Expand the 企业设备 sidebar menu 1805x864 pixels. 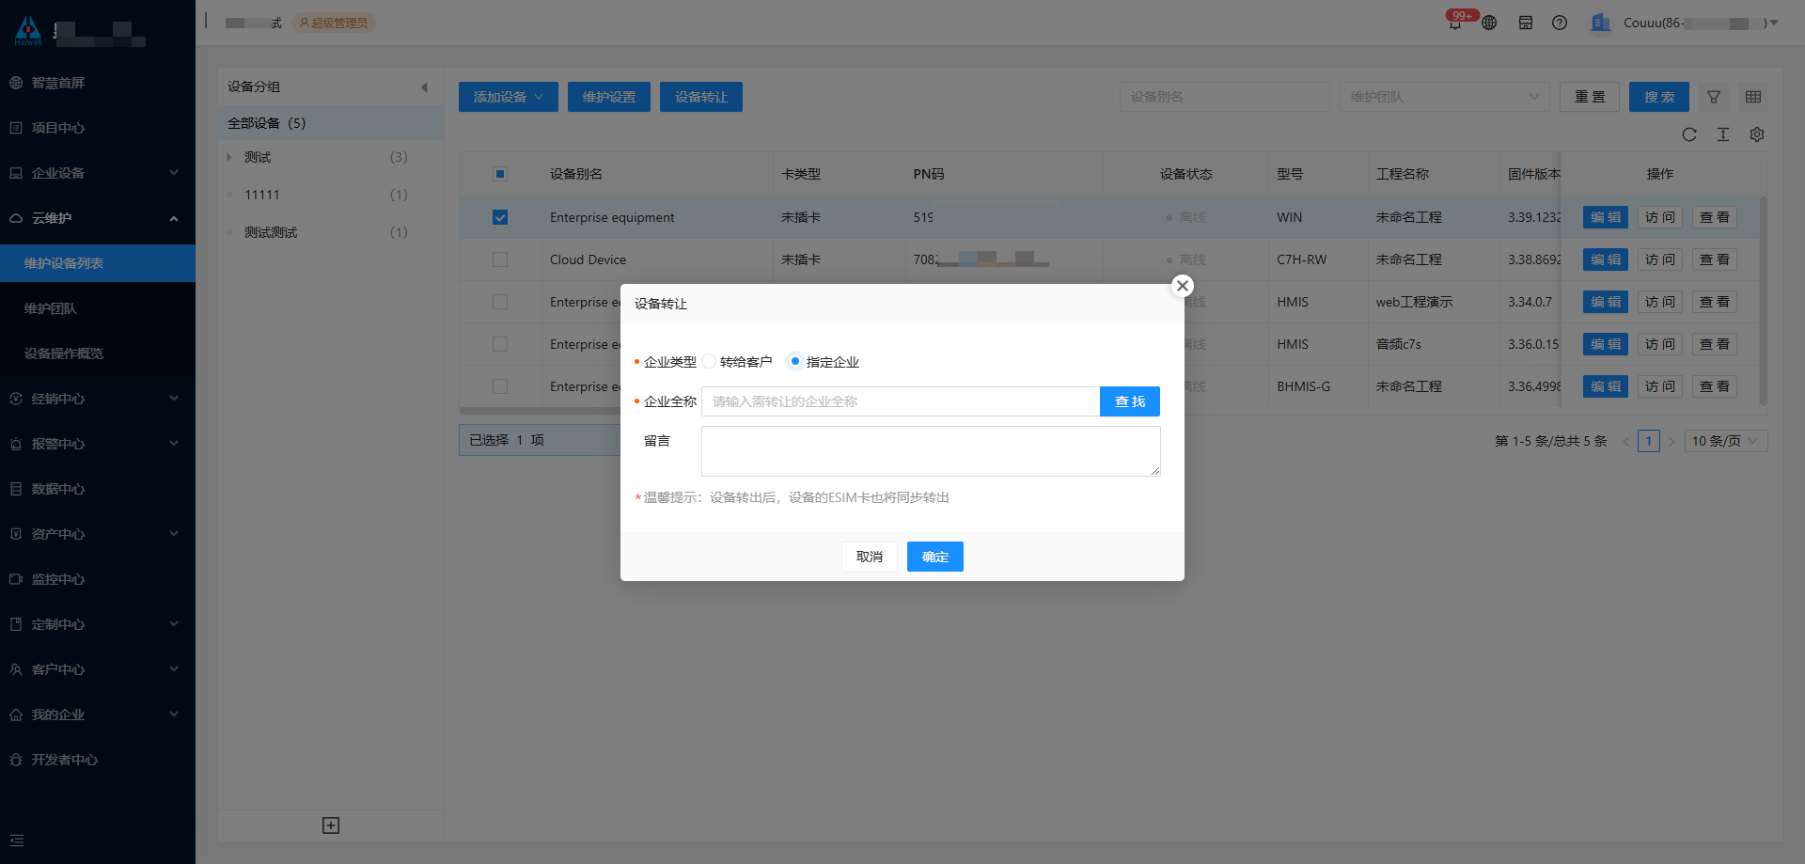point(98,173)
